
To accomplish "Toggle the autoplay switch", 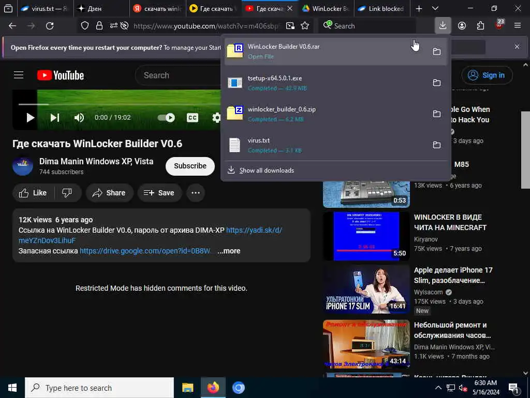I will point(166,118).
